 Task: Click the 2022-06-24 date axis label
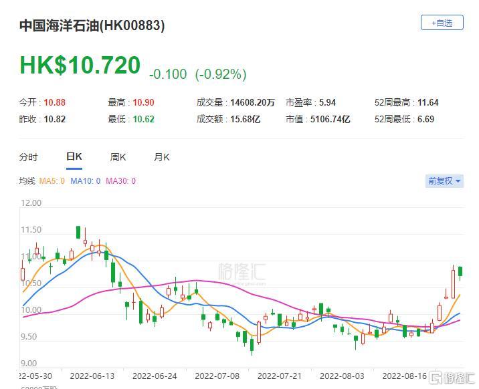pyautogui.click(x=155, y=376)
